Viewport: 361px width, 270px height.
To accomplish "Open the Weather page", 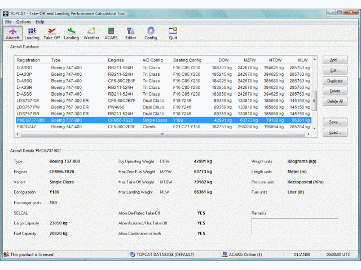I will click(x=91, y=34).
